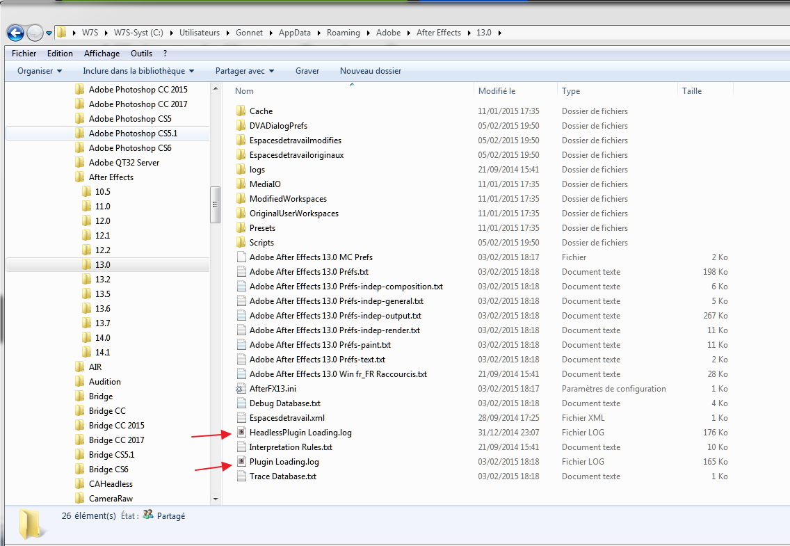
Task: Select CameraRaw folder in tree
Action: pyautogui.click(x=111, y=498)
